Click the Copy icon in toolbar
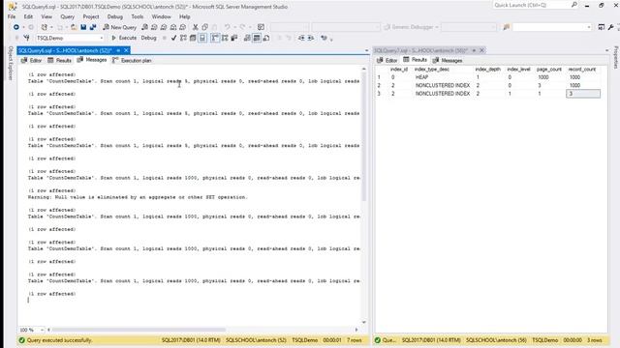 204,27
